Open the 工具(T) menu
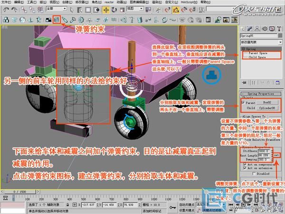The image size is (285, 214). pos(32,2)
